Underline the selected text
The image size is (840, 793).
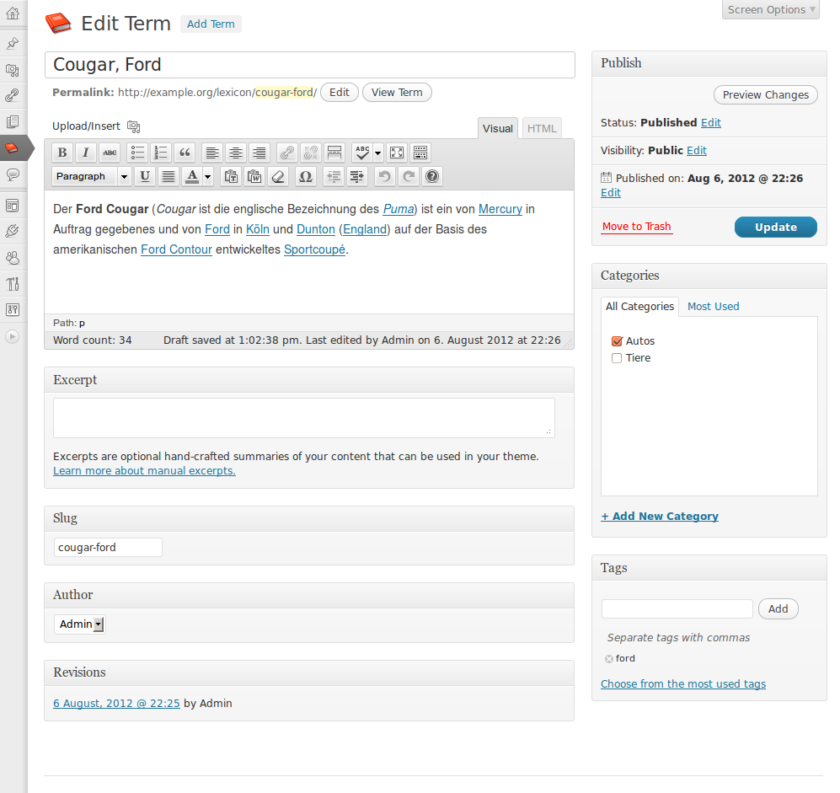pos(145,176)
